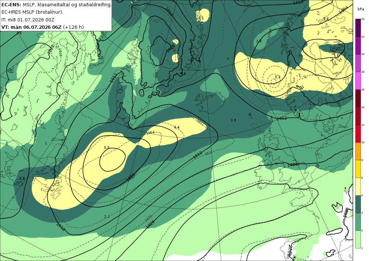Screen dimensions: 369x261
Task: Click the colorbar tick label '22'
Action: point(363,37)
